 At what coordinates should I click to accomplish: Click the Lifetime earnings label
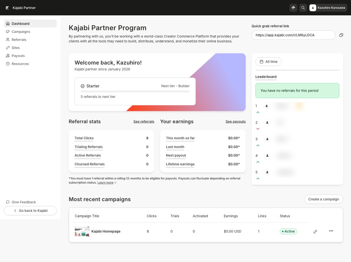pos(180,164)
